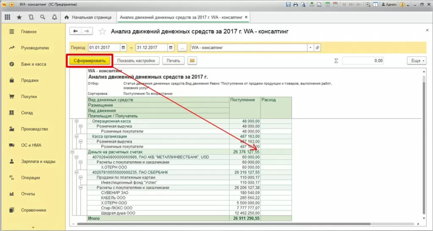Collapse the 'Операционная касса' group
Viewport: 433px width, 231px height.
coord(77,121)
